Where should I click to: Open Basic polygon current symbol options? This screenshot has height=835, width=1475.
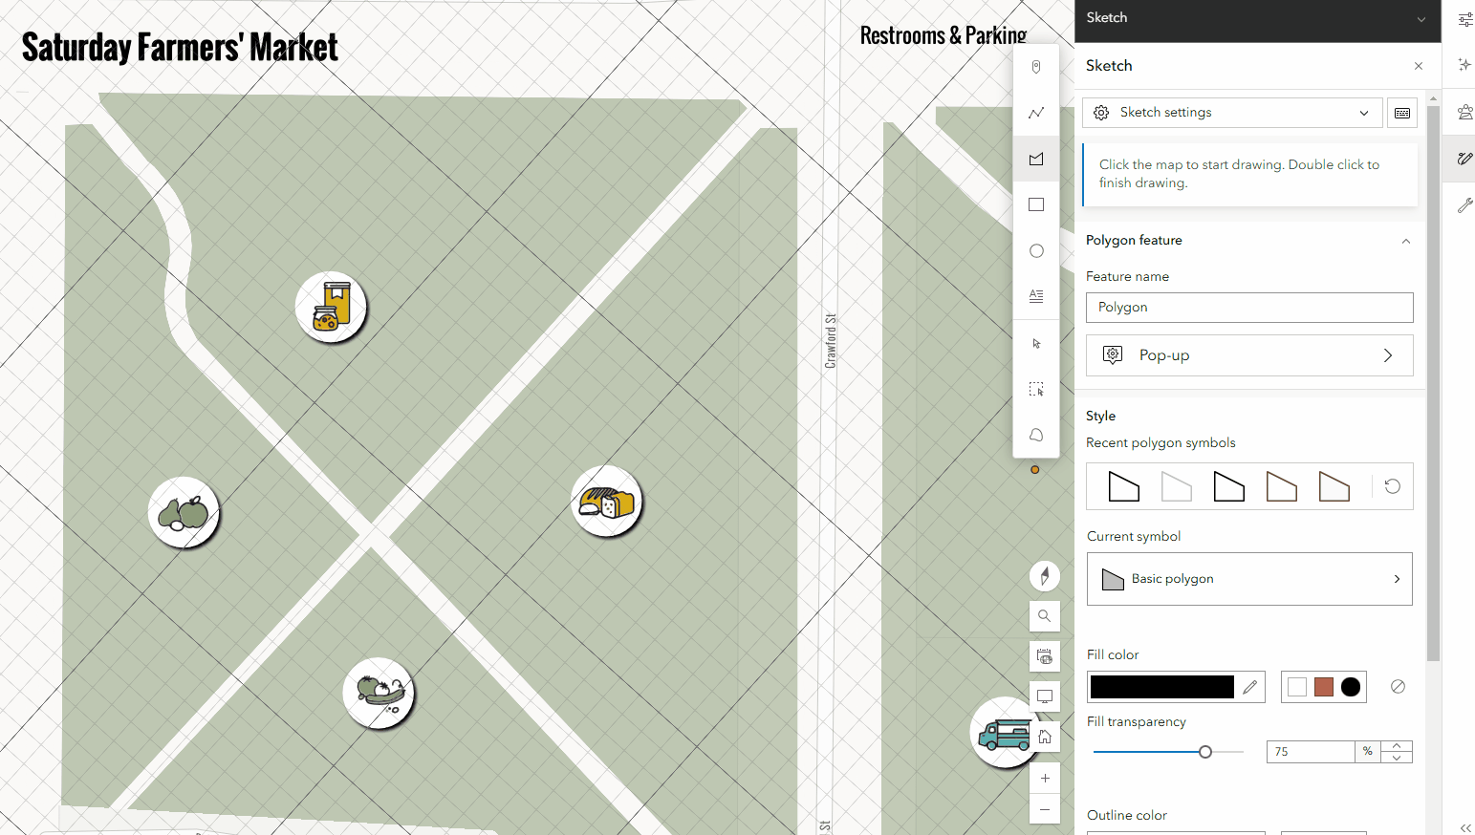pyautogui.click(x=1249, y=579)
